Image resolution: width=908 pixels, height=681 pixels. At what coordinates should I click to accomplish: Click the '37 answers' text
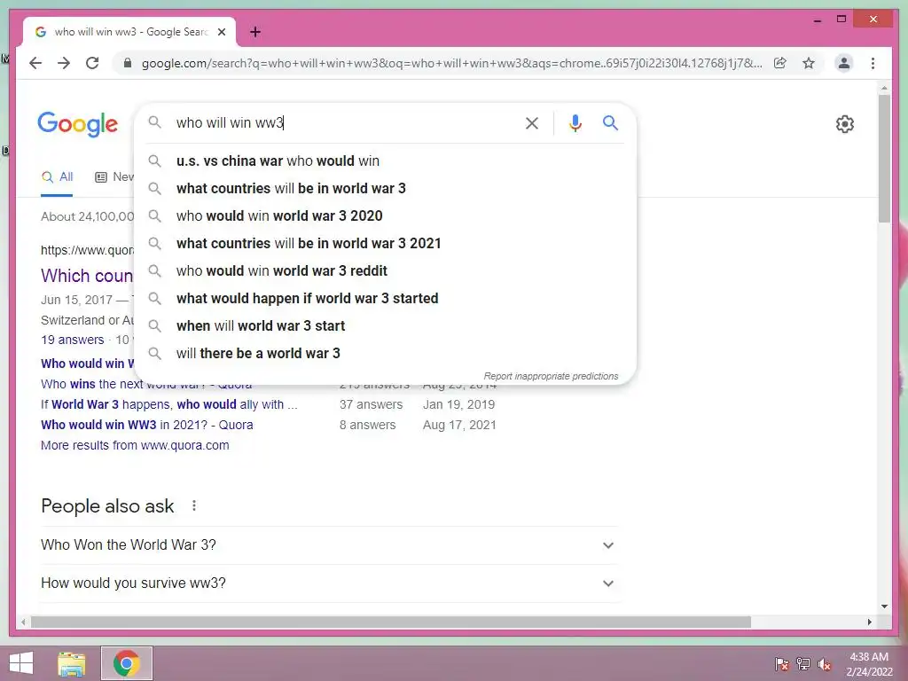click(x=371, y=404)
